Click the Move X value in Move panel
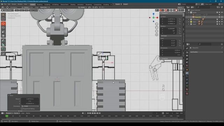This screenshot has height=126, width=224. 30,99
